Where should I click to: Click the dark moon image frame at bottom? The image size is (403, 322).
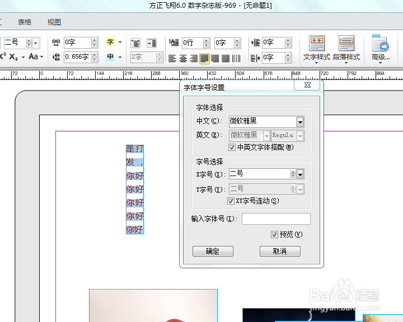(x=299, y=316)
